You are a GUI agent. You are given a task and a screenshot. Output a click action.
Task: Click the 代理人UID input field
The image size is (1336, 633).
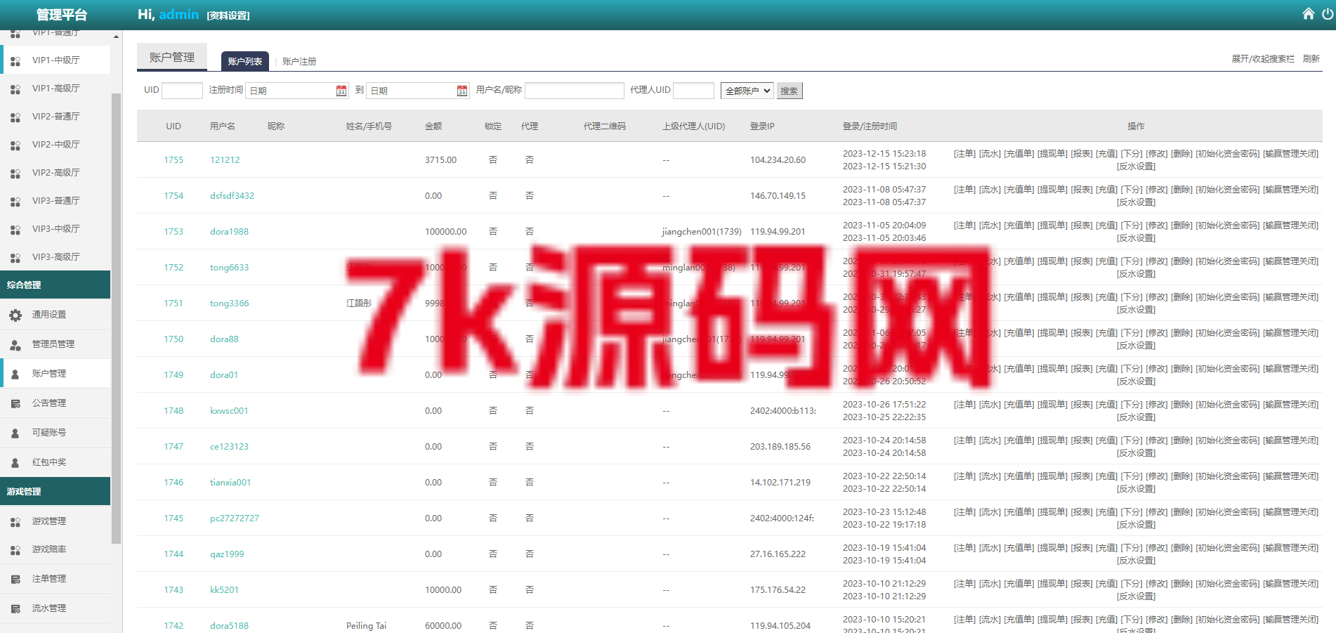694,91
